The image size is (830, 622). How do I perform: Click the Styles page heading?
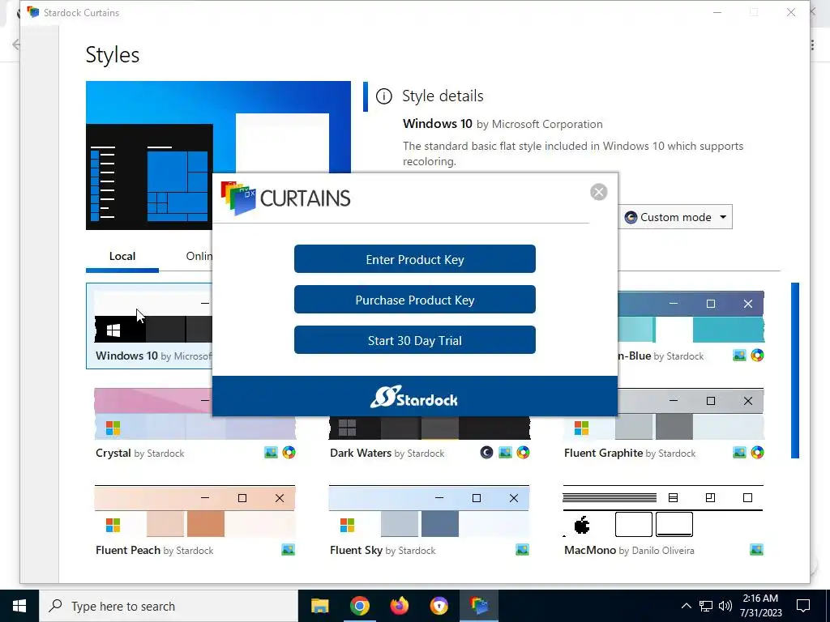click(112, 55)
